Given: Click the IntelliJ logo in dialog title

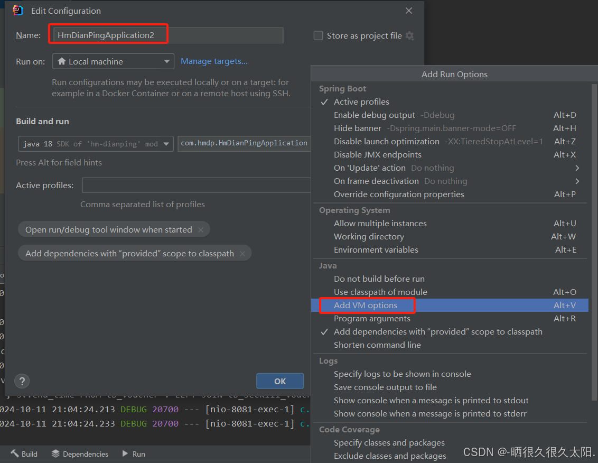Looking at the screenshot, I should (18, 10).
